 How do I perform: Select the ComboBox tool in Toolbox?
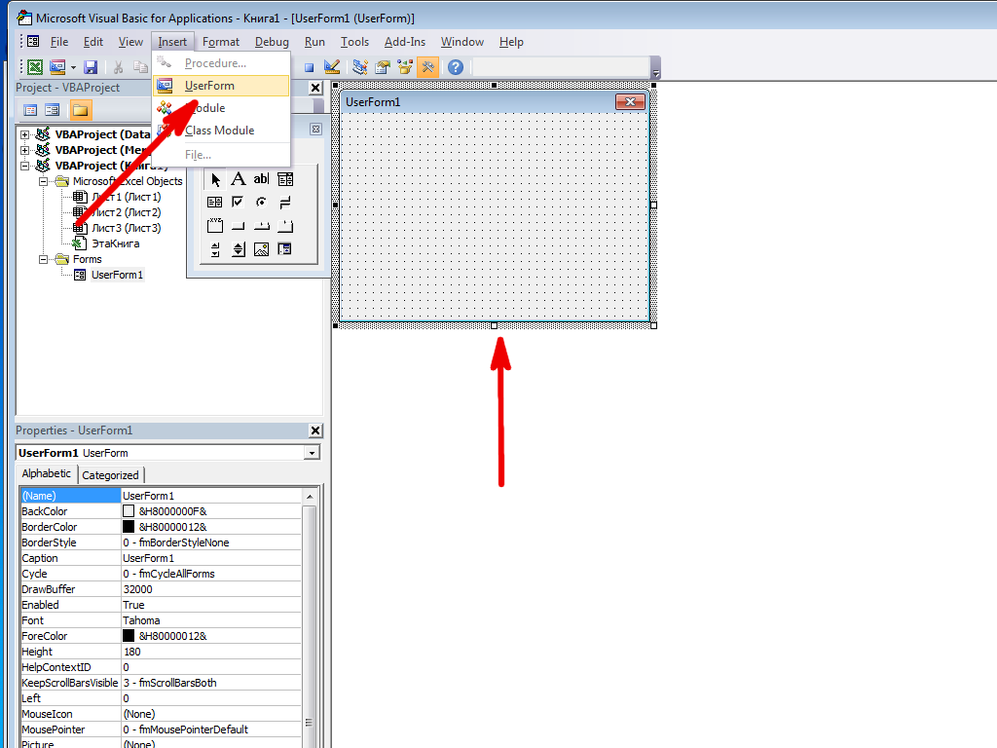pos(285,179)
